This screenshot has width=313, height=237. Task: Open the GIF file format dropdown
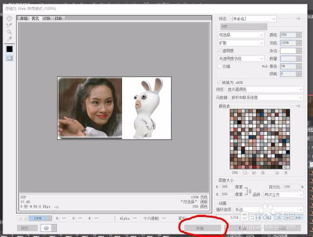coord(244,27)
